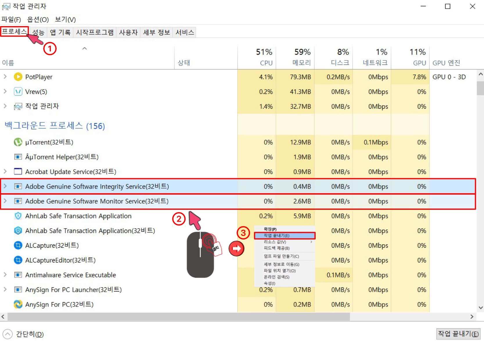Choose 파일 위치 열기(O) option
Image resolution: width=484 pixels, height=345 pixels.
click(x=285, y=271)
